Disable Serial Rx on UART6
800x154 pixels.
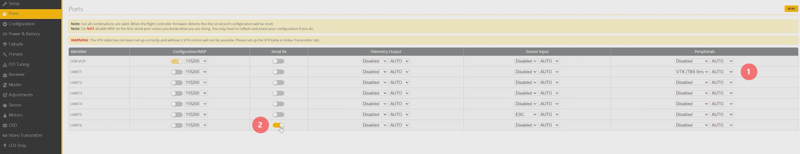point(278,125)
